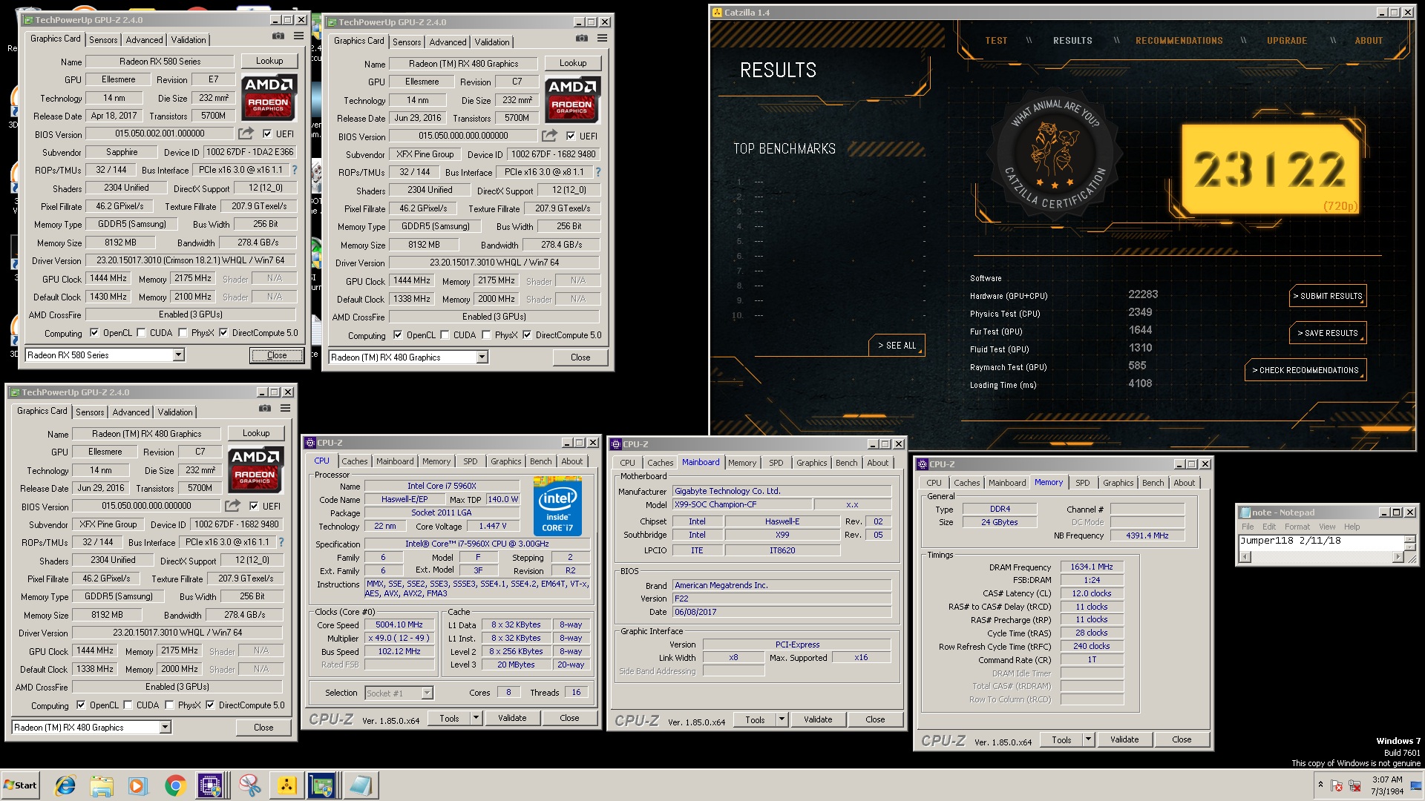This screenshot has height=801, width=1425.
Task: Toggle CUDA checkbox in bottom-left GPU-Z window
Action: click(128, 705)
